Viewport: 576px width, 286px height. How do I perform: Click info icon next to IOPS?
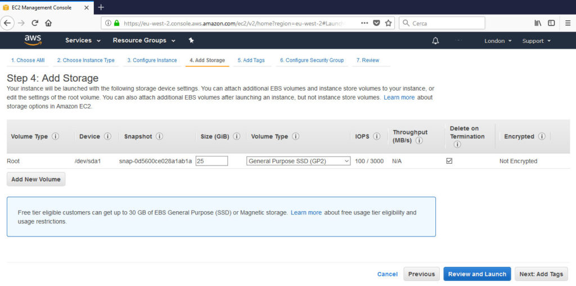[376, 136]
